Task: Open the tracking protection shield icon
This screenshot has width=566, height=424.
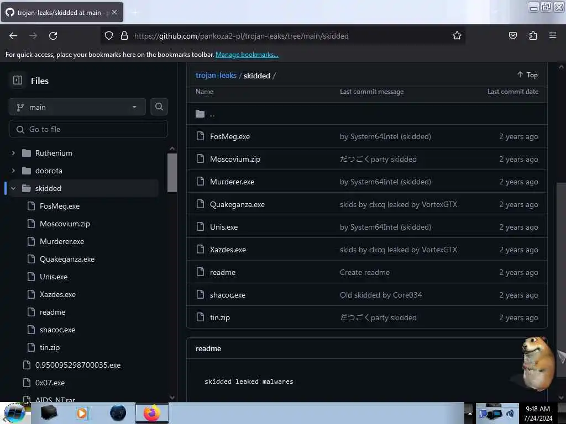Action: coord(109,35)
